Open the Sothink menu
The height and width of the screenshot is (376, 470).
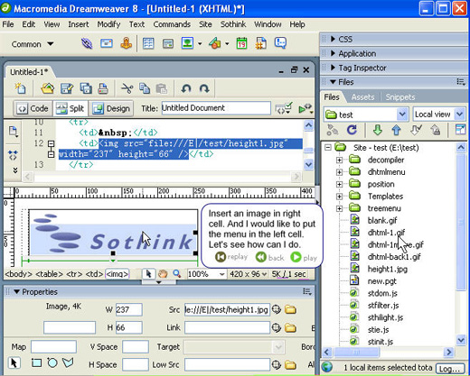(233, 24)
